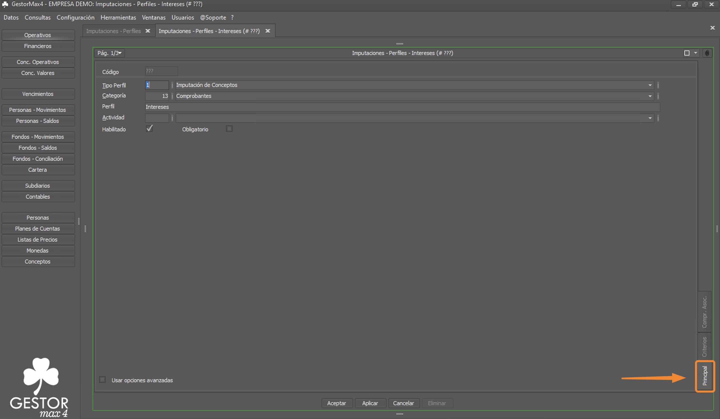The image size is (720, 419).
Task: Expand the Actividad dropdown list
Action: coord(650,118)
